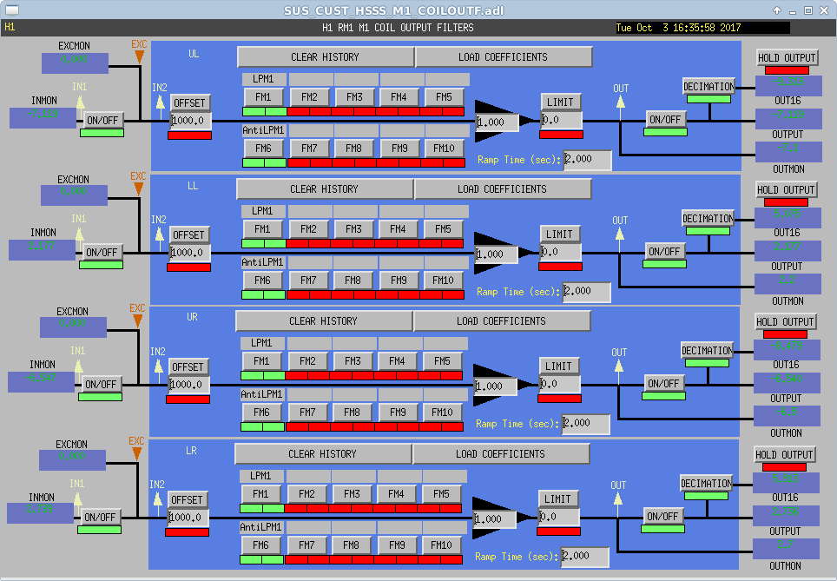This screenshot has height=581, width=837.
Task: Toggle HOLD OUTPUT for the UR channel
Action: tap(785, 321)
